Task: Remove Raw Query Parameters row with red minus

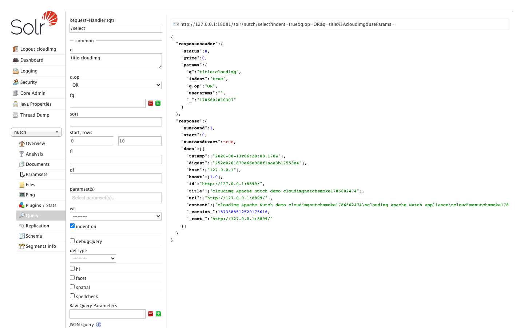Action: point(151,314)
